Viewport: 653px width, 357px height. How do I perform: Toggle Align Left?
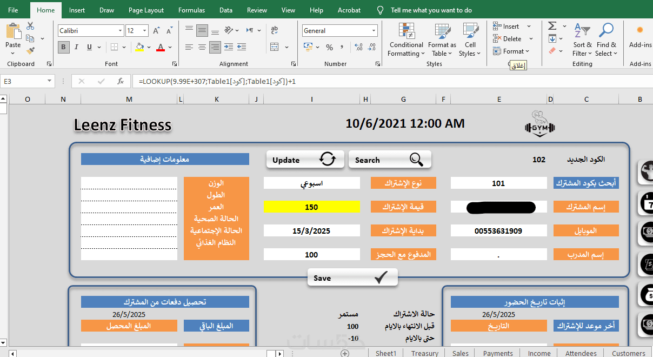point(189,47)
